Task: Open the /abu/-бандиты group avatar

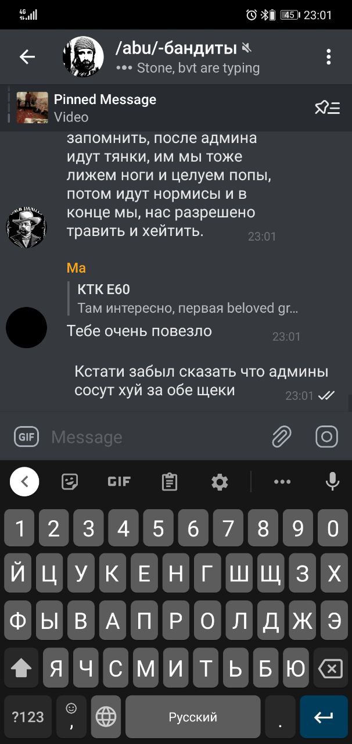Action: coord(83,56)
